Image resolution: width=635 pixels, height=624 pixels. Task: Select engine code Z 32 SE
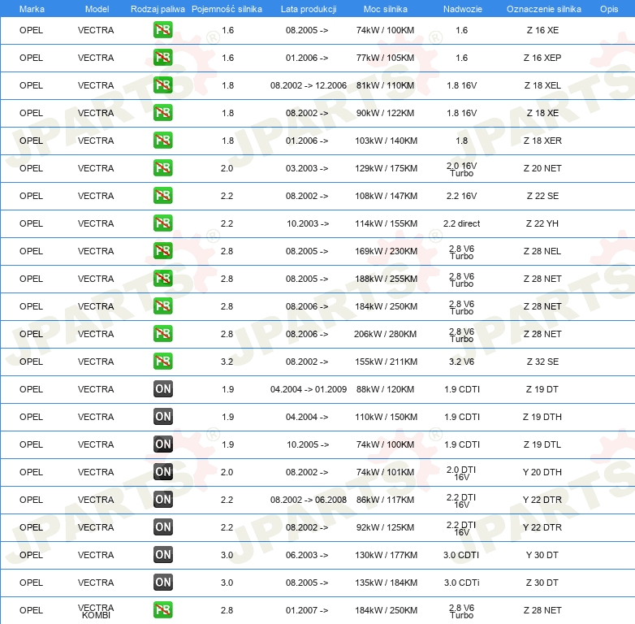pos(542,362)
